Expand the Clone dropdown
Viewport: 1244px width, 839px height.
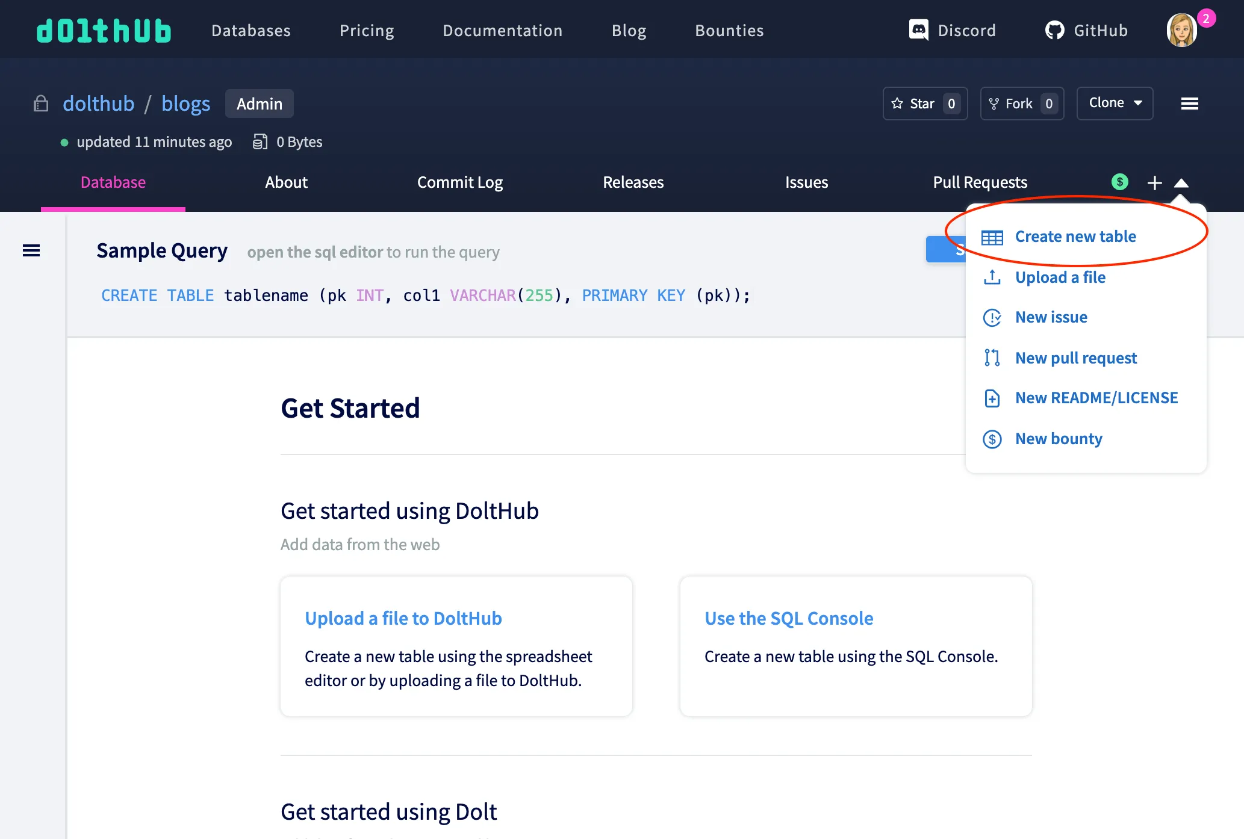(x=1115, y=103)
